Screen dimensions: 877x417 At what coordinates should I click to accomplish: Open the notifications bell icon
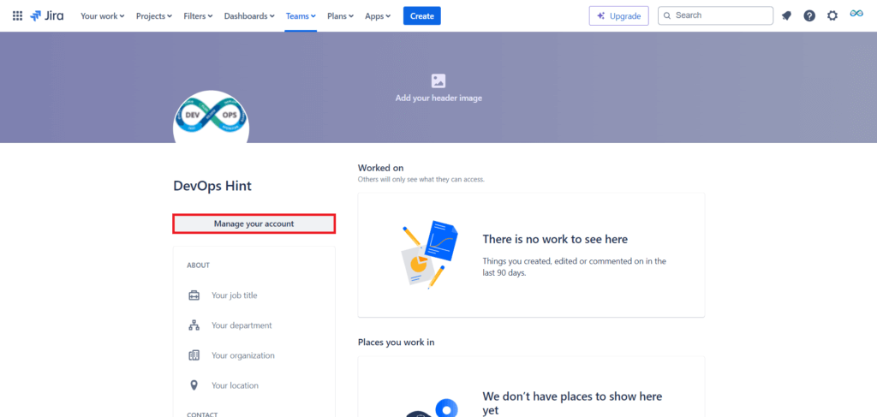click(786, 15)
